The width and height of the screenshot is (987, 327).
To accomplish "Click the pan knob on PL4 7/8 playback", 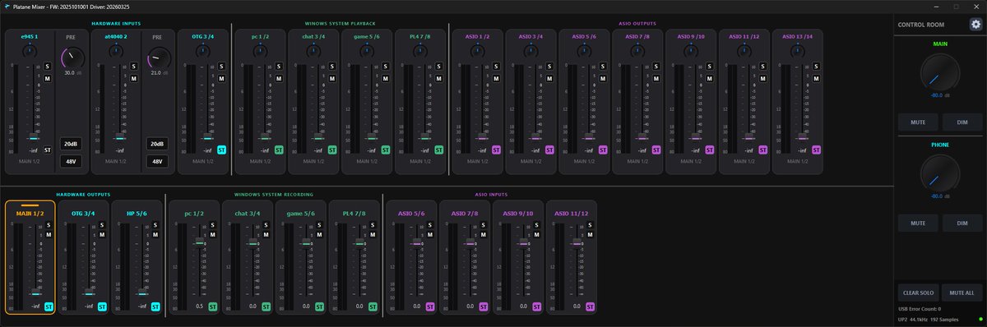I will coord(420,51).
